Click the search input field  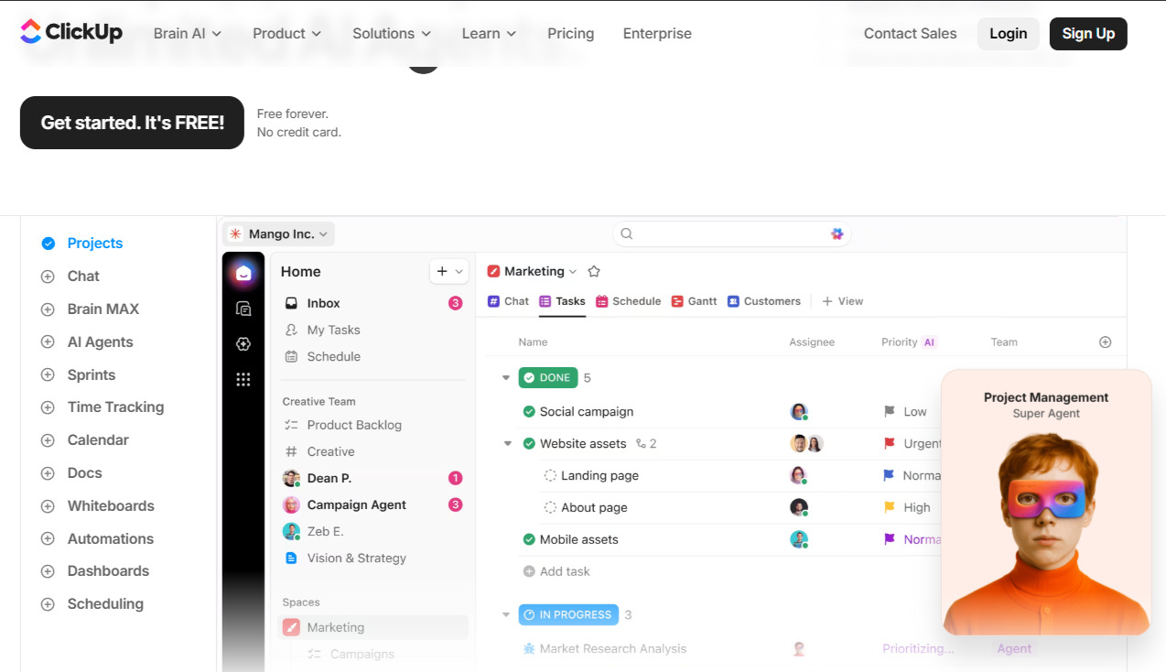click(731, 234)
